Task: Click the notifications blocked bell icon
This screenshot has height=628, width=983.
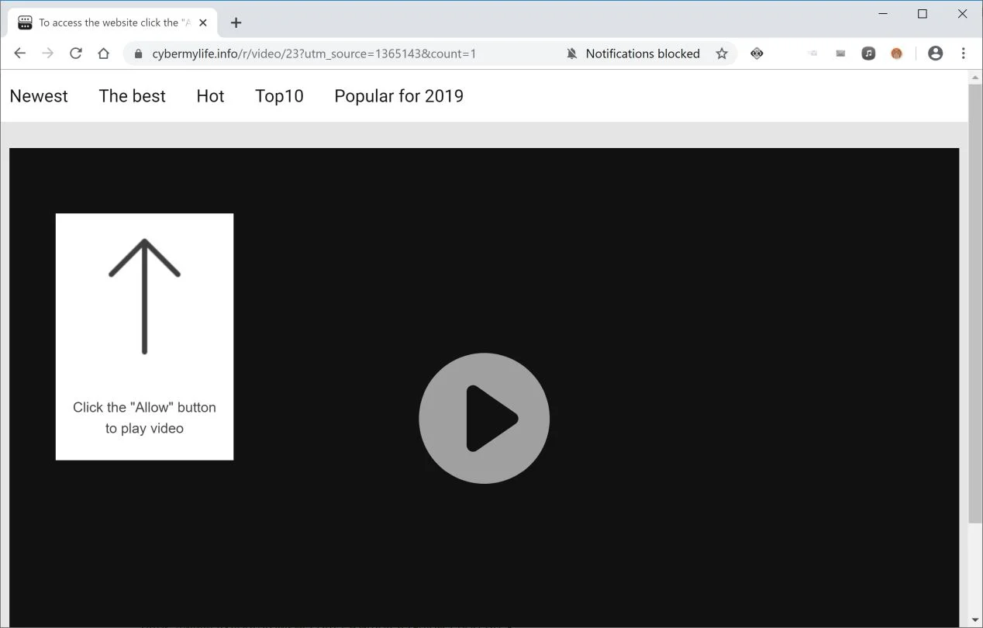Action: (x=572, y=53)
